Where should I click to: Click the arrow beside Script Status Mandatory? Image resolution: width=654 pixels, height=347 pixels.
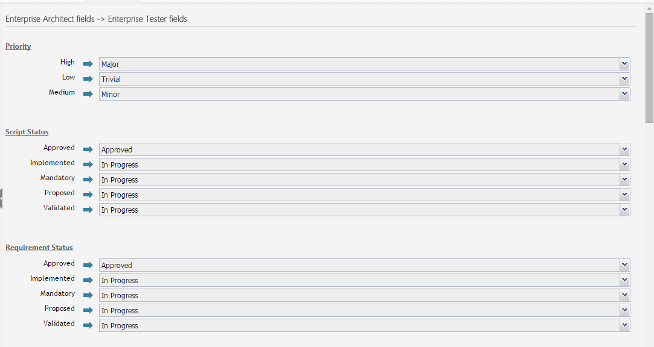pyautogui.click(x=88, y=180)
